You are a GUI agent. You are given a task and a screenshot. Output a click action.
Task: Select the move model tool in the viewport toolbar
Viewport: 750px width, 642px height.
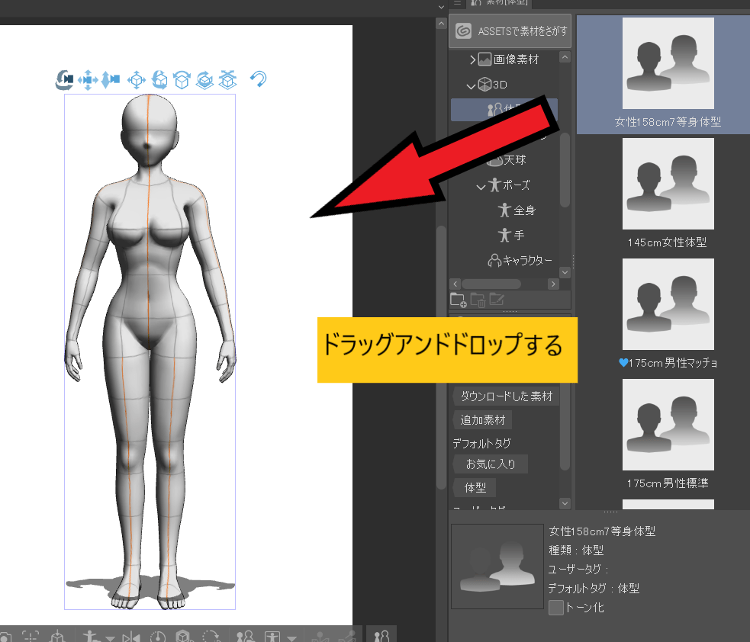[135, 80]
